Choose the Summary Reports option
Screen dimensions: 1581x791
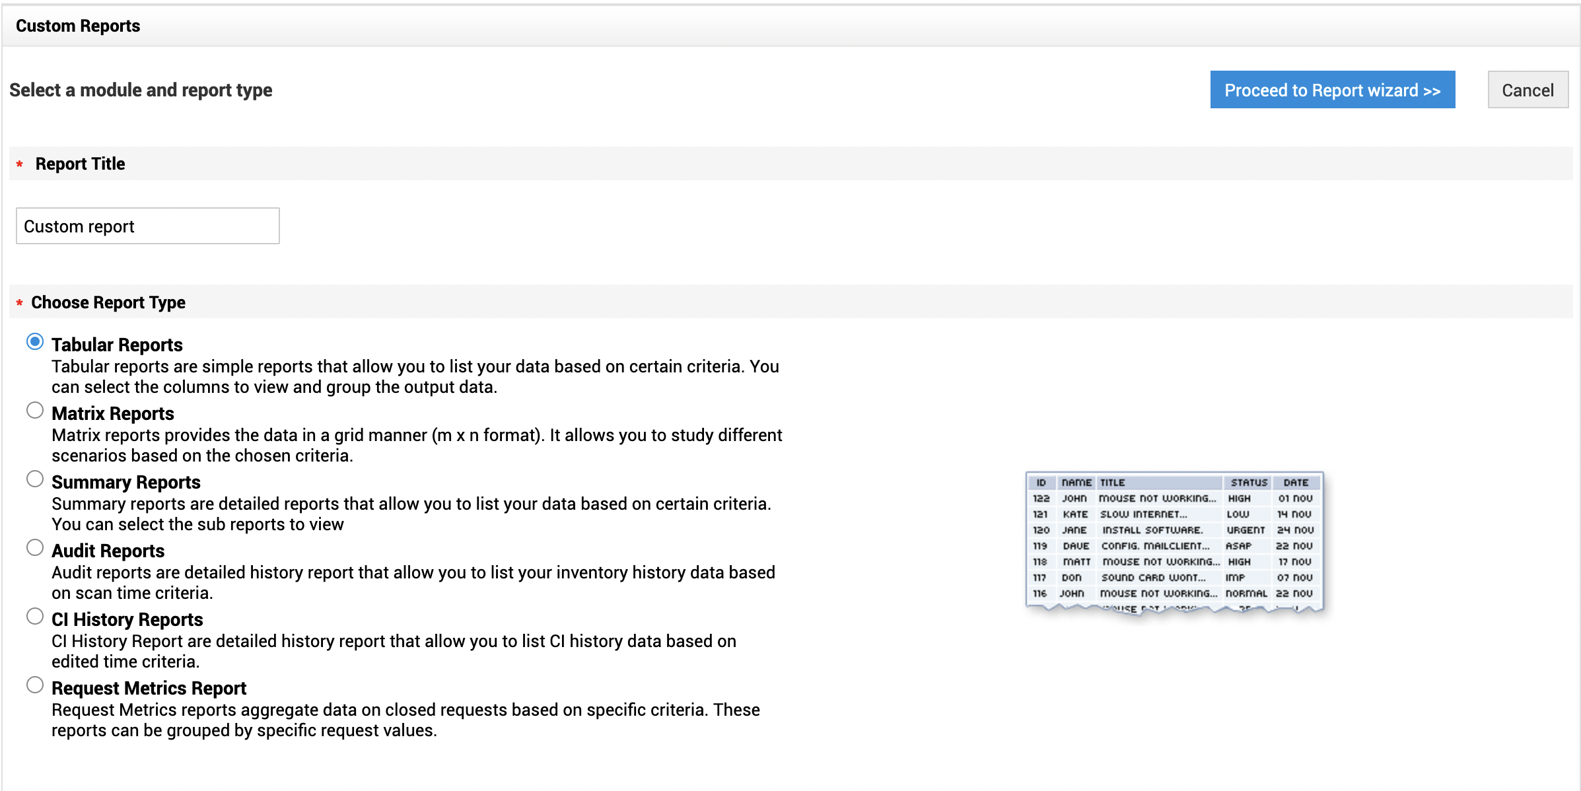coord(35,479)
